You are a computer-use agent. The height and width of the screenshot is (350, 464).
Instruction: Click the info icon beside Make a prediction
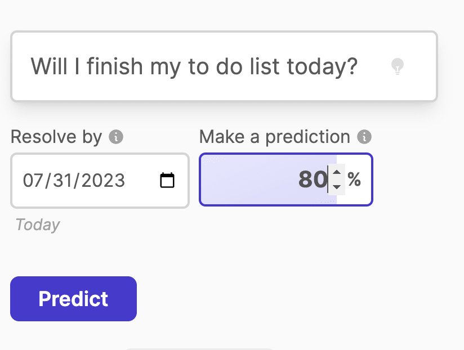[x=364, y=137]
